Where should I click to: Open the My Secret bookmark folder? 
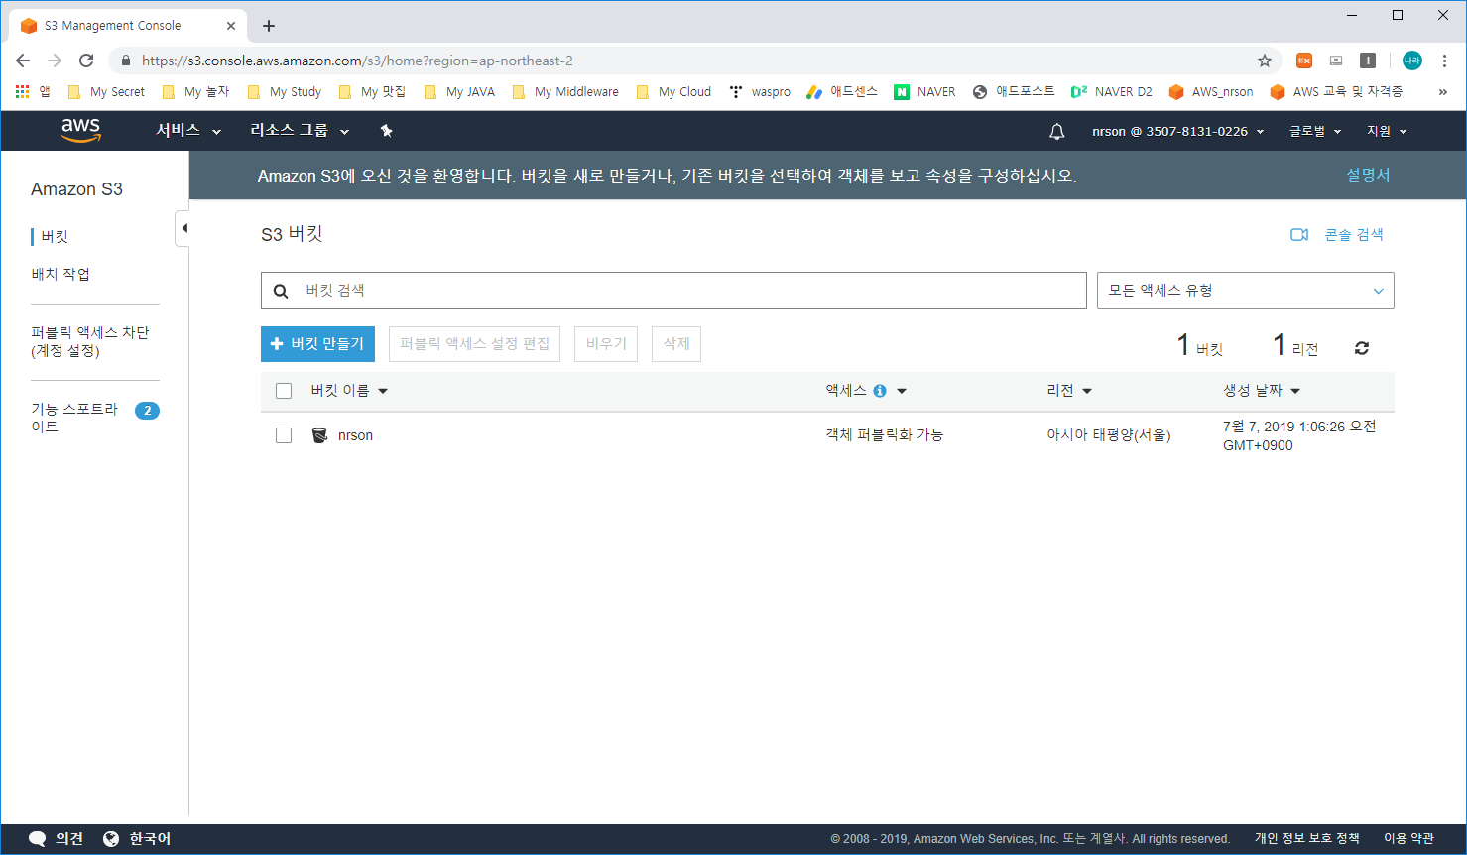click(106, 92)
